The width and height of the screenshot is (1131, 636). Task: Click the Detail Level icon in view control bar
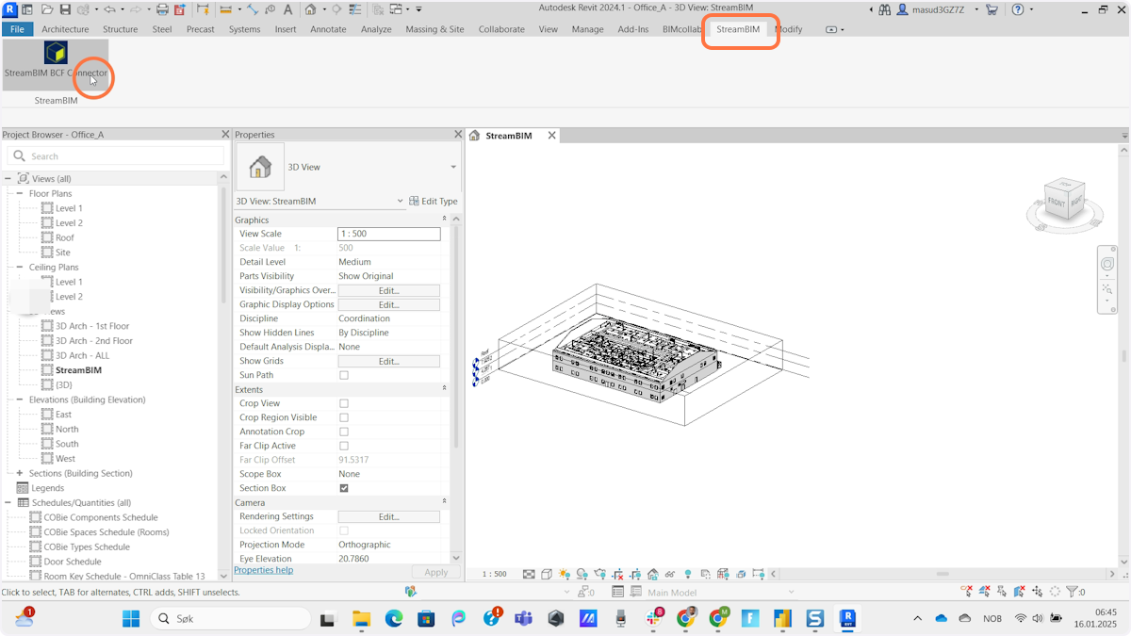coord(529,574)
